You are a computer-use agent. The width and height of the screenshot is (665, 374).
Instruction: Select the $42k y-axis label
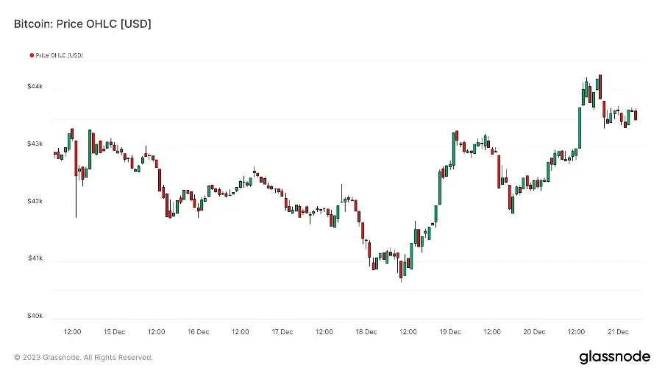[x=35, y=202]
